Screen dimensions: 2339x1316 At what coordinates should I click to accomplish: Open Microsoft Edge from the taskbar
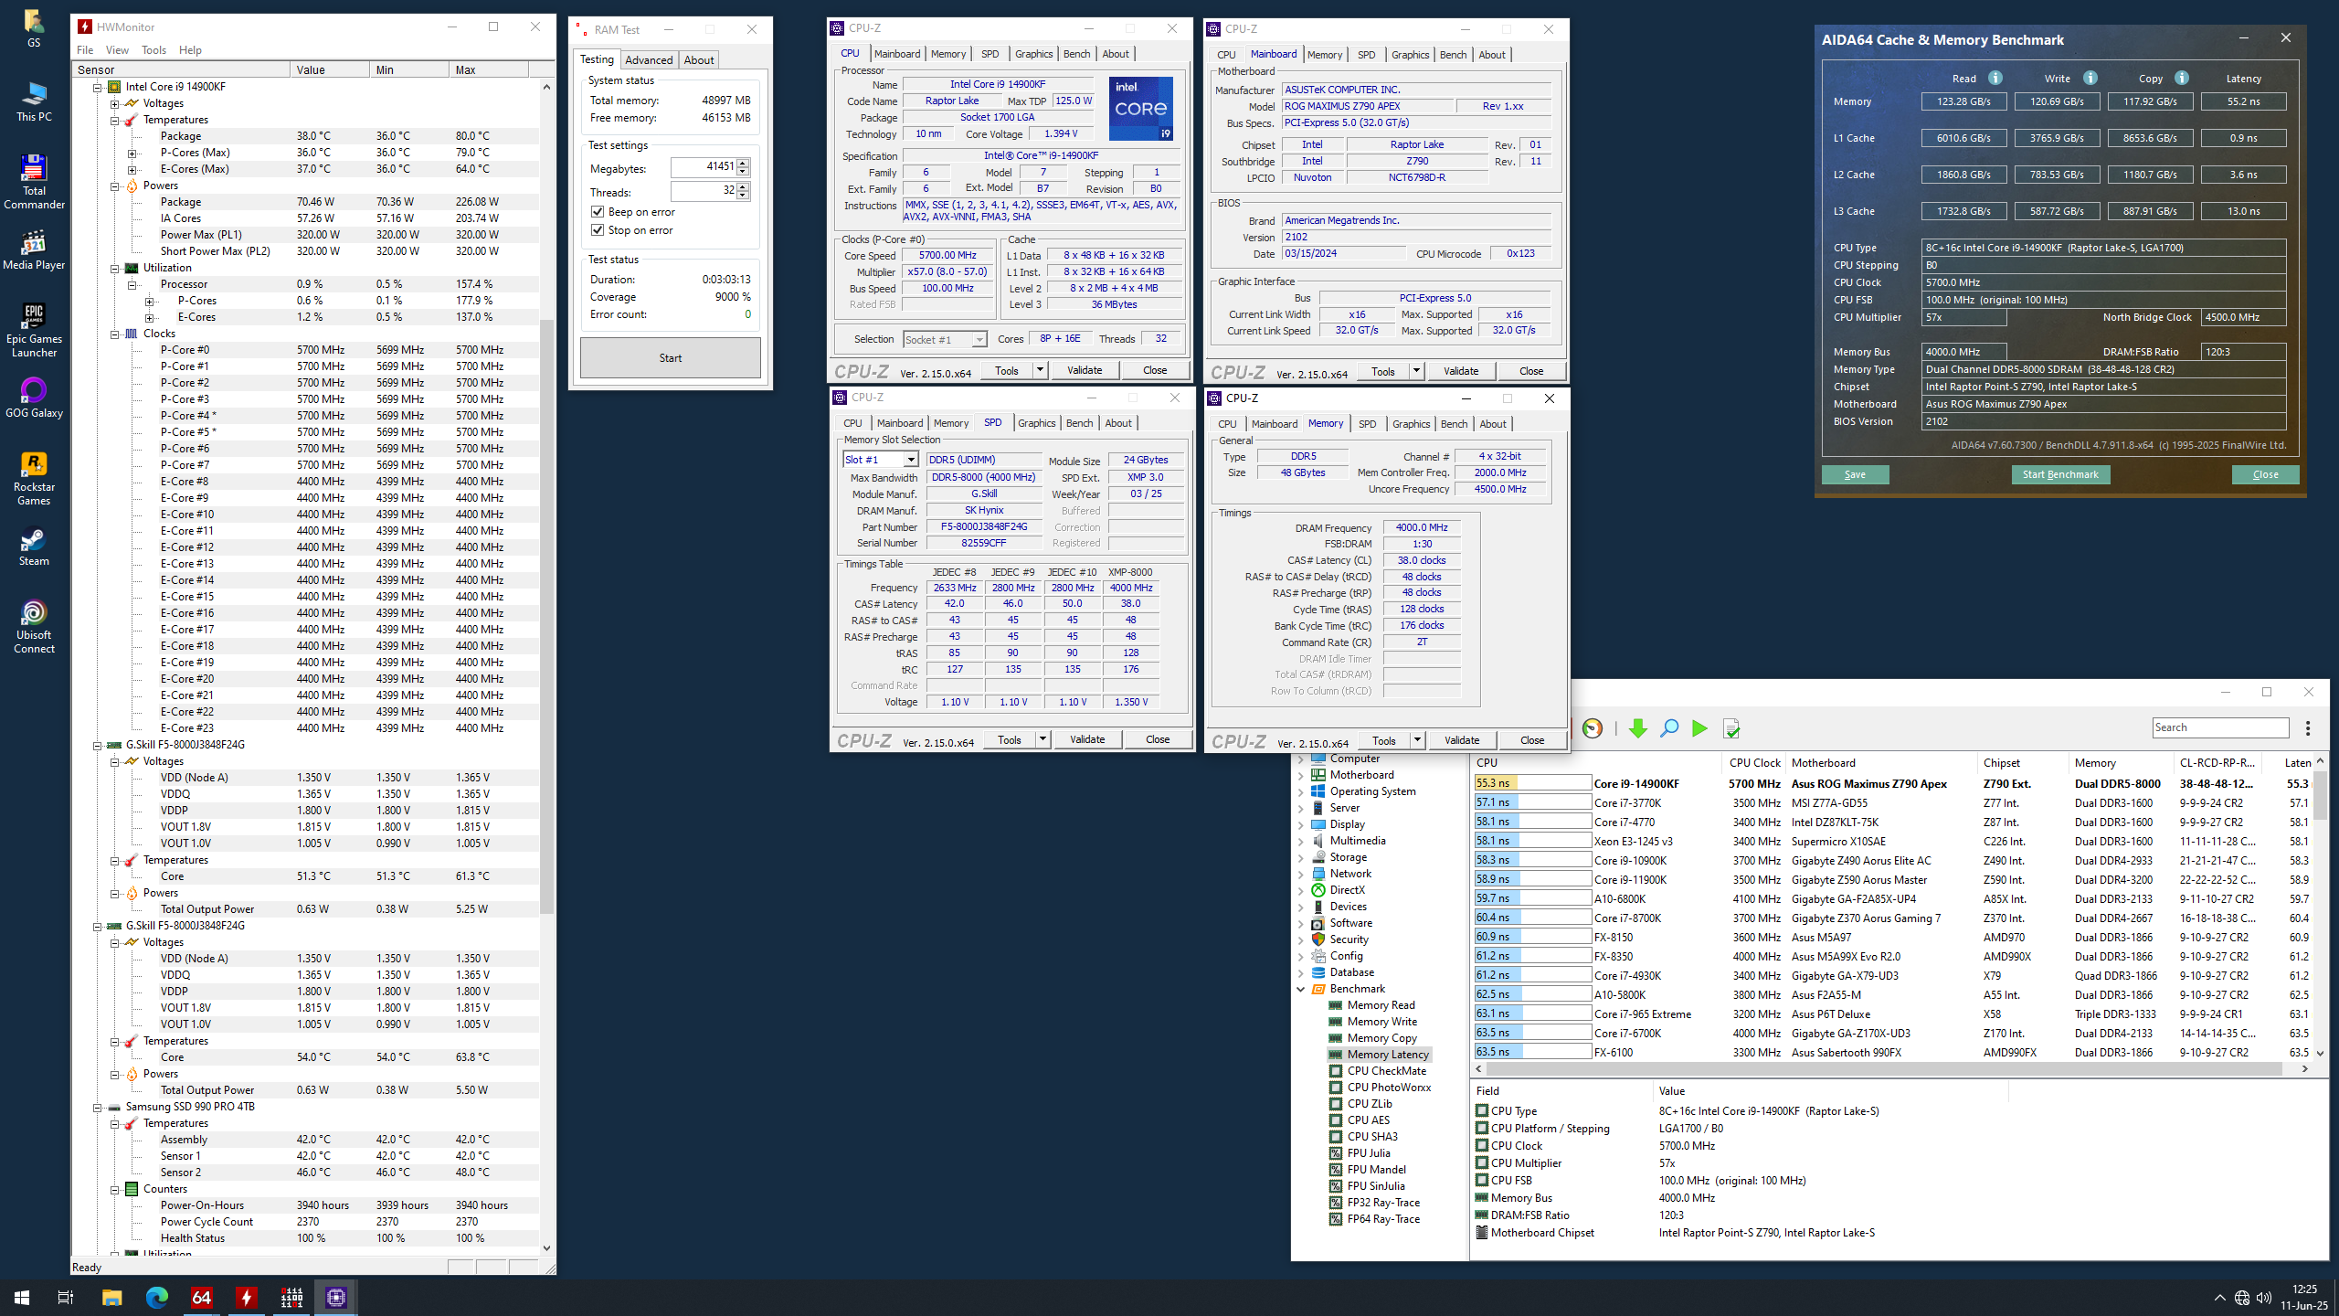[156, 1297]
